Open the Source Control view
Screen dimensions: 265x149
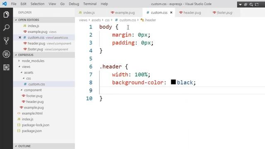point(6,41)
